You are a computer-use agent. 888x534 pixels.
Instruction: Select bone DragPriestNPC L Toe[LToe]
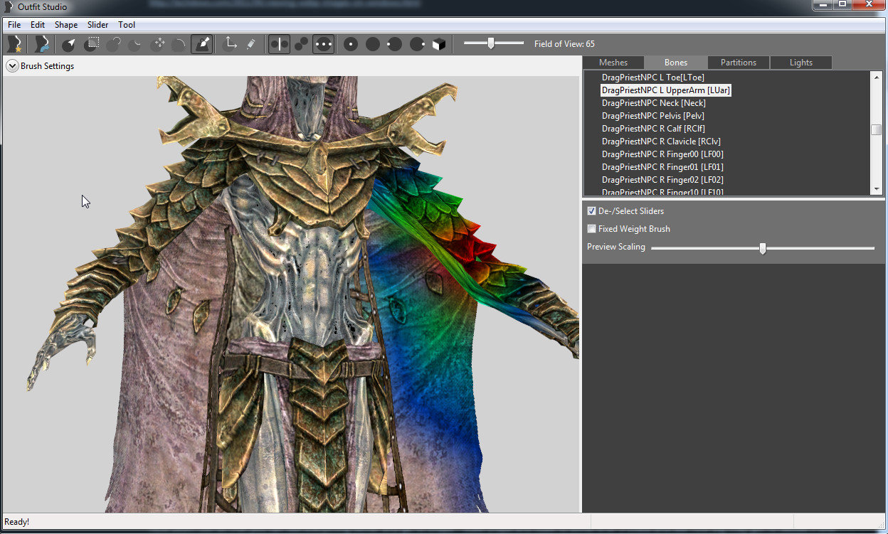[653, 77]
